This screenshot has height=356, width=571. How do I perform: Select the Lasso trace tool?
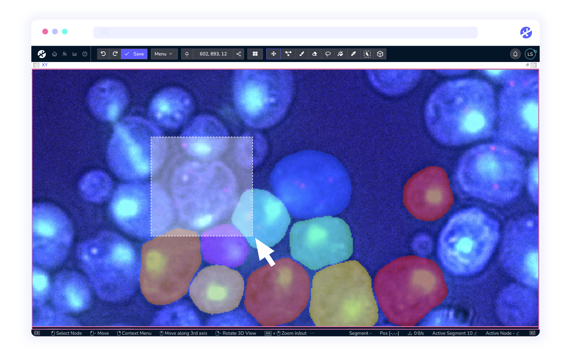point(328,54)
